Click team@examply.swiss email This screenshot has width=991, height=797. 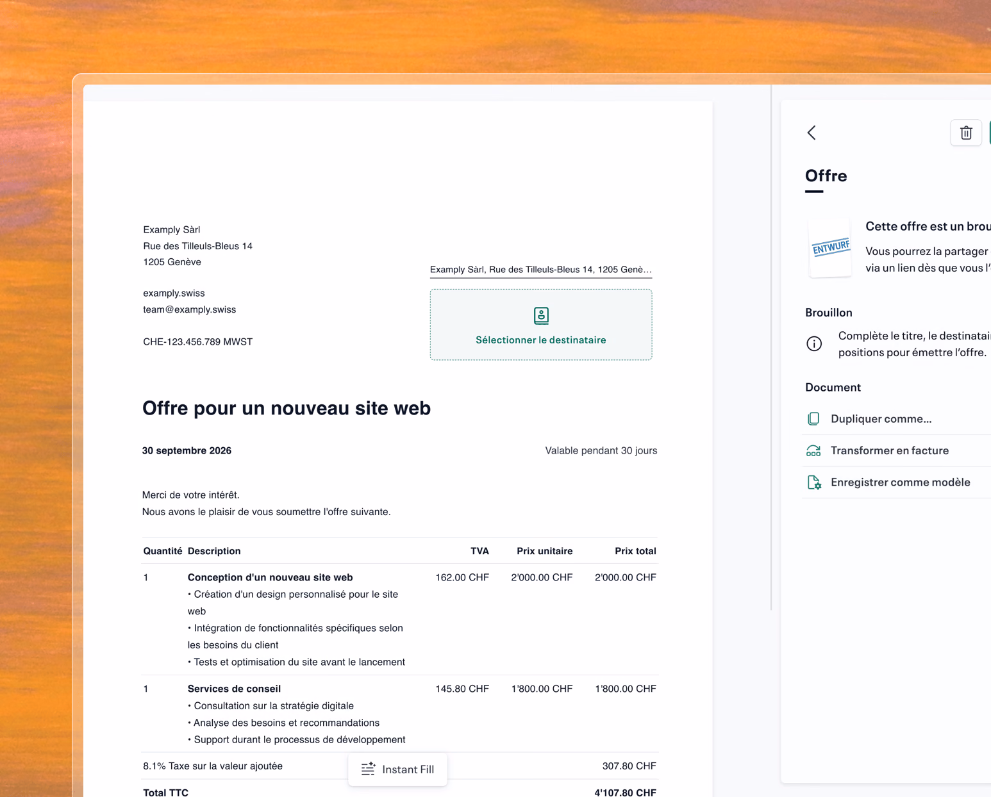tap(189, 310)
